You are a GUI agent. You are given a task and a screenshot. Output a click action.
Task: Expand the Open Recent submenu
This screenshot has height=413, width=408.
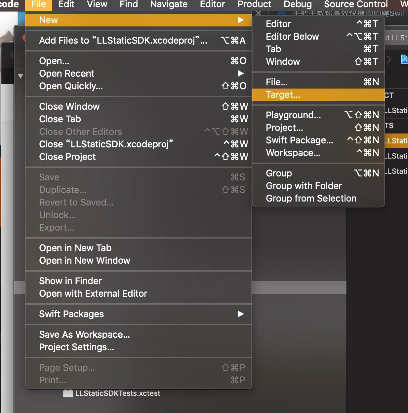click(139, 74)
